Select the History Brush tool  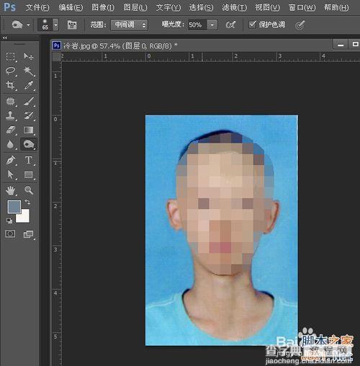(29, 115)
